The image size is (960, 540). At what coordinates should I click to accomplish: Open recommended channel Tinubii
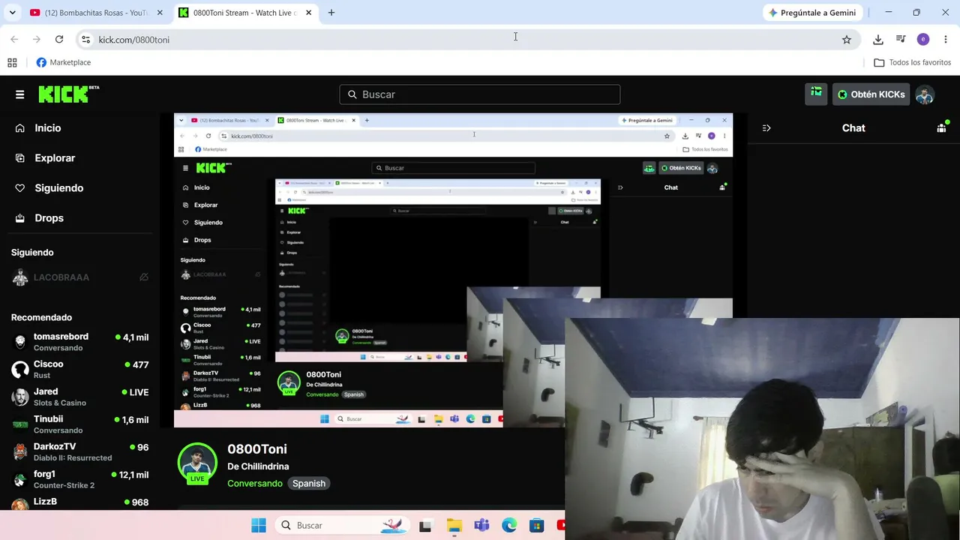79,424
